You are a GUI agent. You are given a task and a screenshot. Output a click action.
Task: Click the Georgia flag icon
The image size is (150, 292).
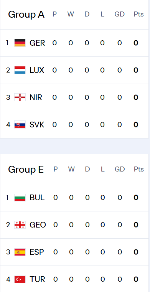(20, 225)
